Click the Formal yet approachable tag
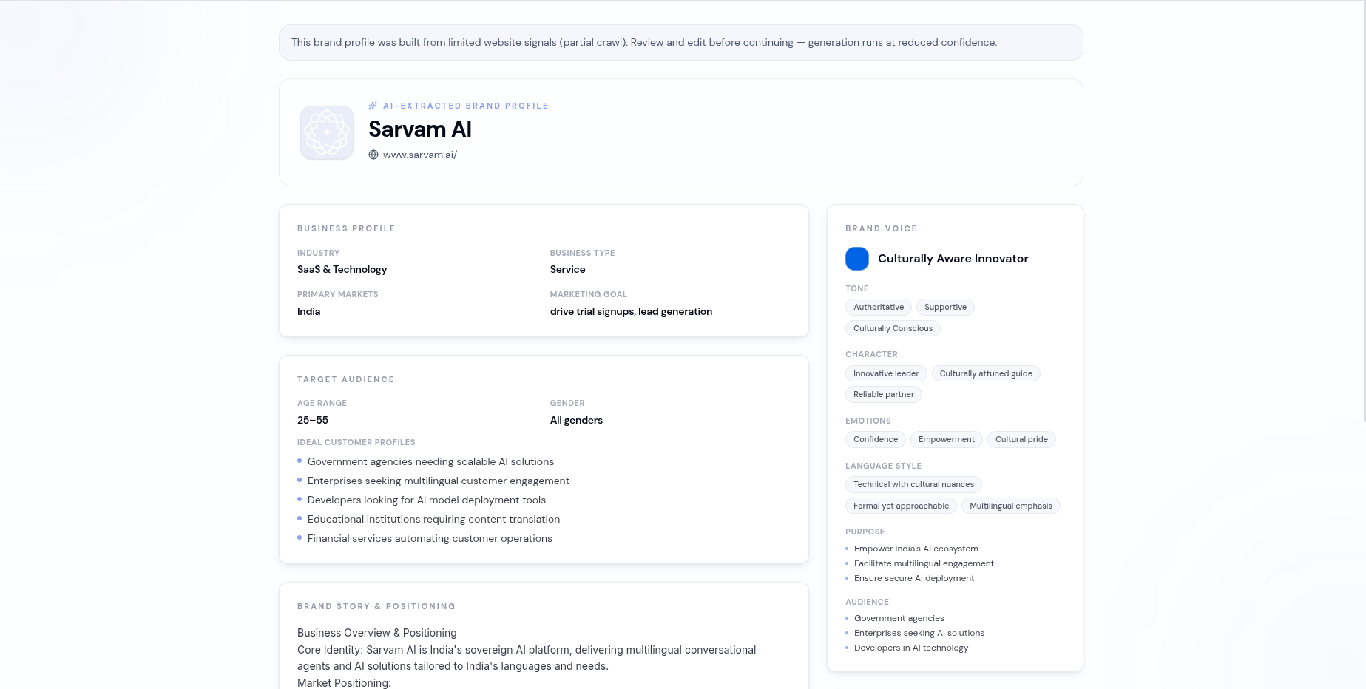This screenshot has height=689, width=1366. click(901, 506)
